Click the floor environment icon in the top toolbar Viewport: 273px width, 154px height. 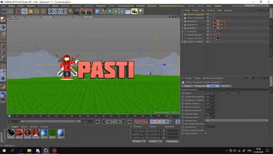point(128,12)
